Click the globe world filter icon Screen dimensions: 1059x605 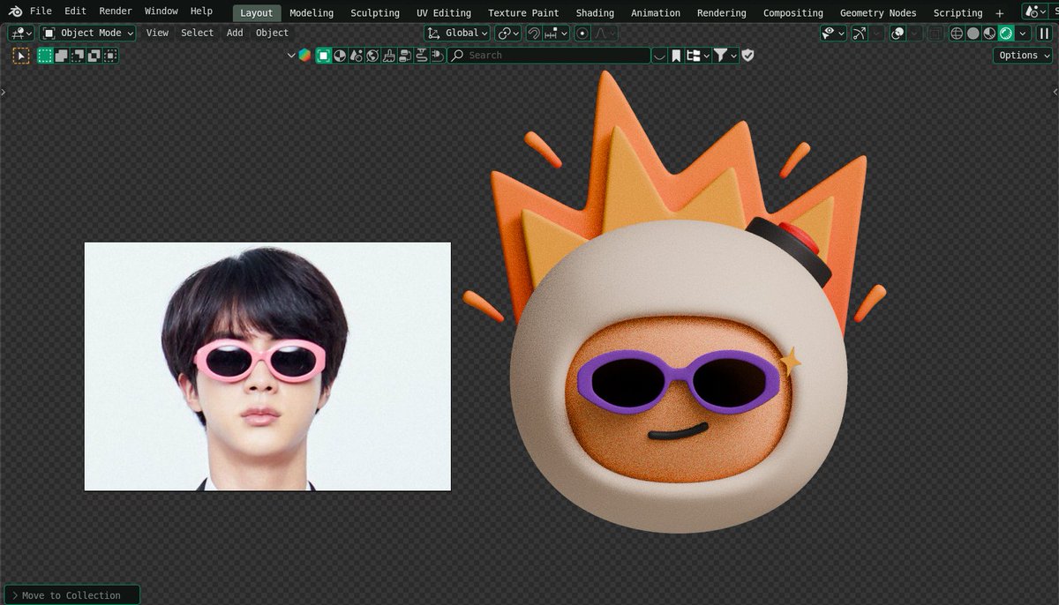coord(372,55)
